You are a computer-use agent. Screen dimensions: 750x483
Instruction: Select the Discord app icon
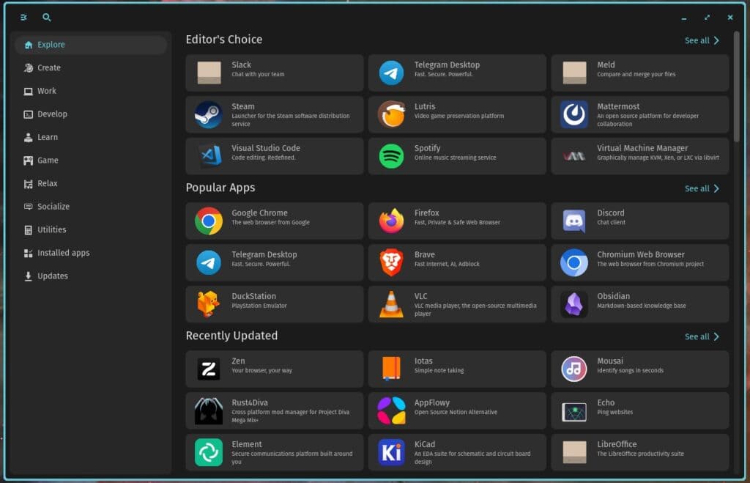[x=574, y=221]
